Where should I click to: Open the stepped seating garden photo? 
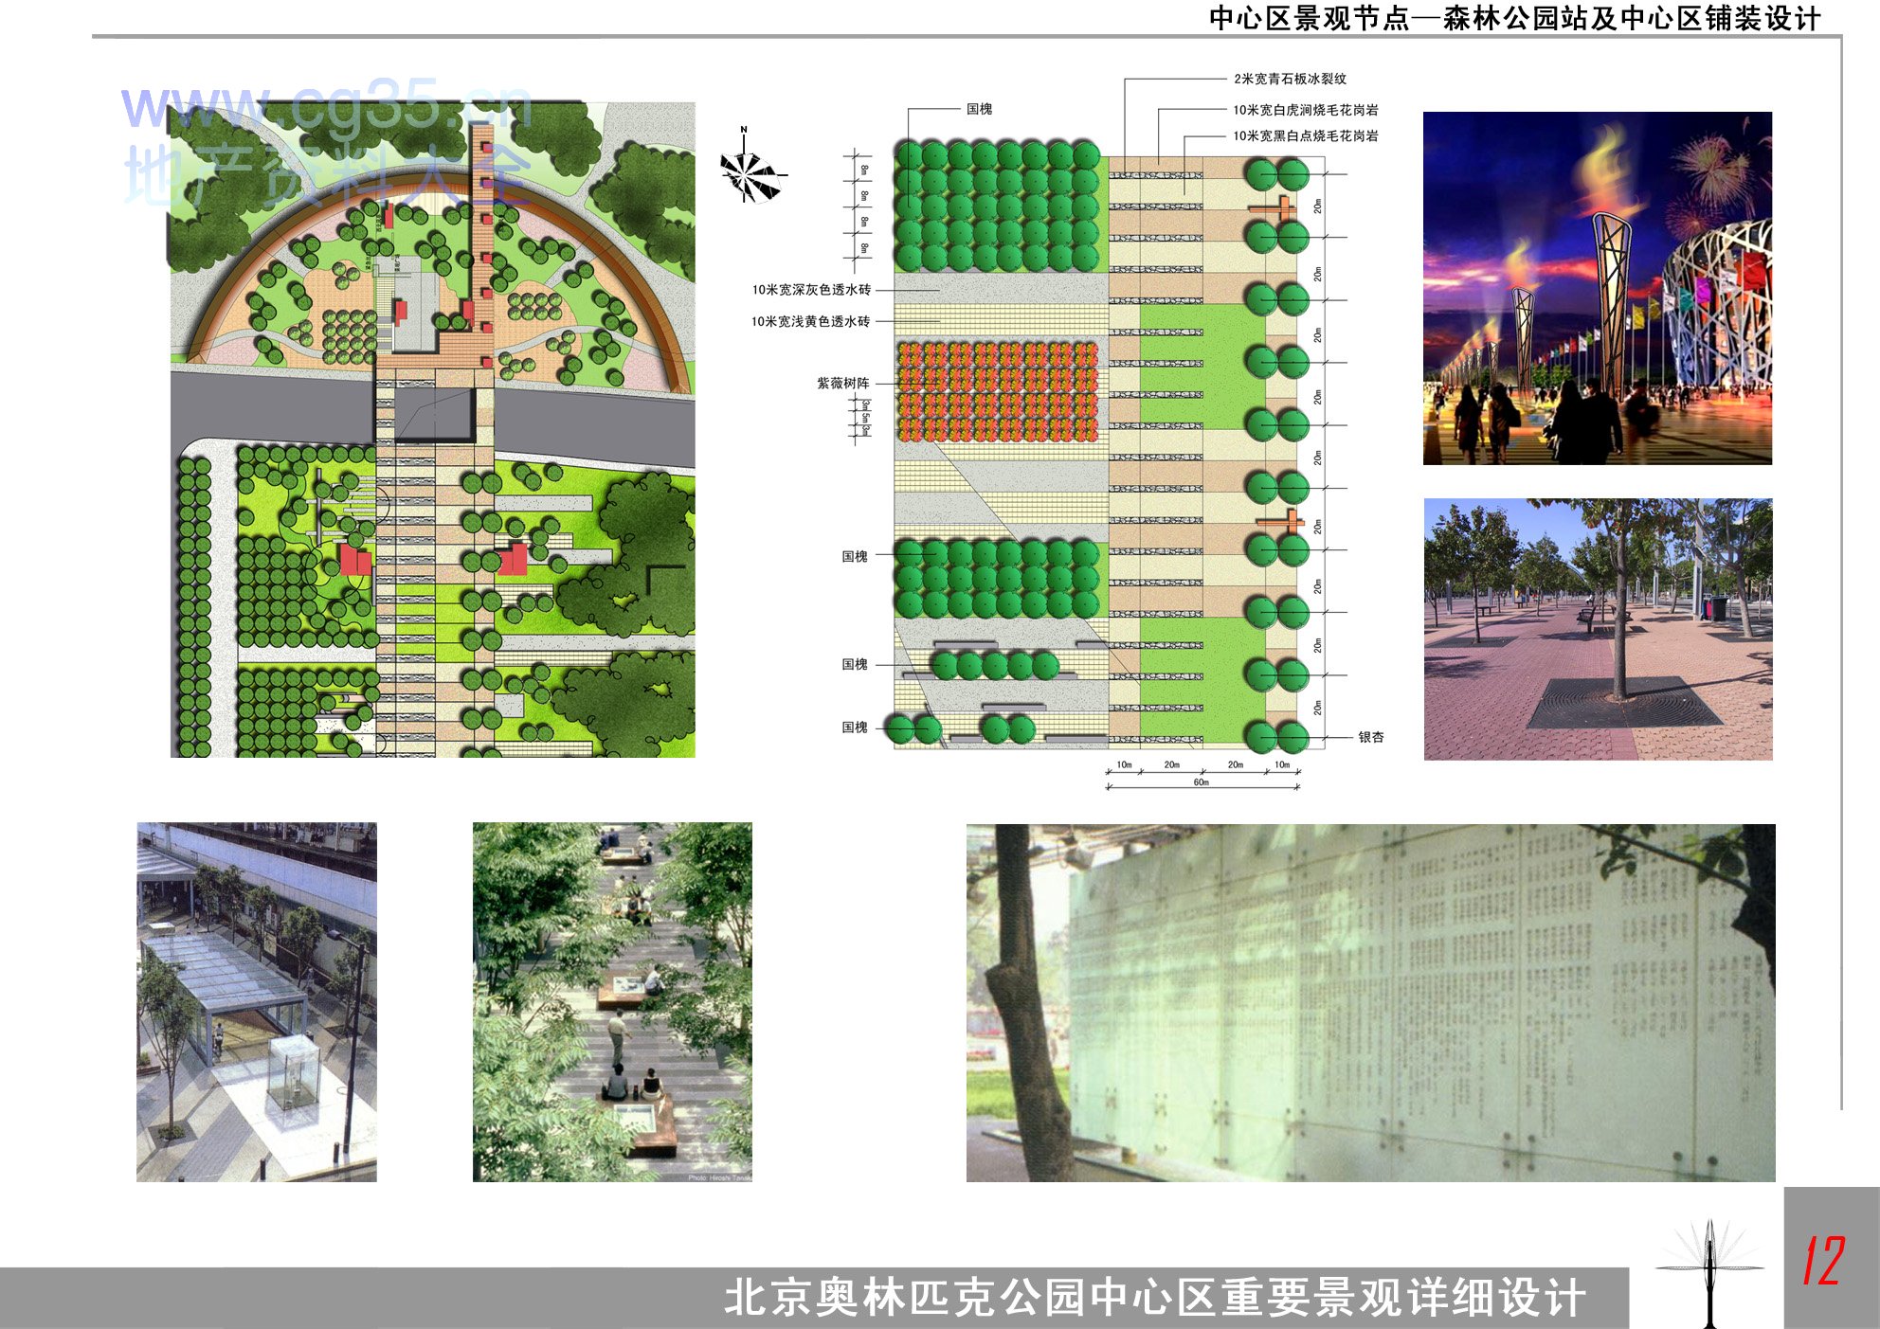click(612, 1001)
